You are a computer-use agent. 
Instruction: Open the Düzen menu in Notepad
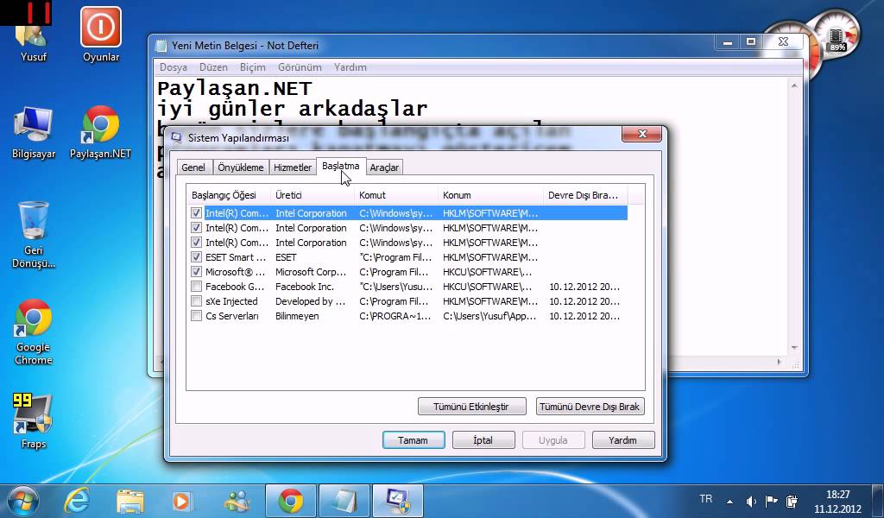pyautogui.click(x=214, y=67)
